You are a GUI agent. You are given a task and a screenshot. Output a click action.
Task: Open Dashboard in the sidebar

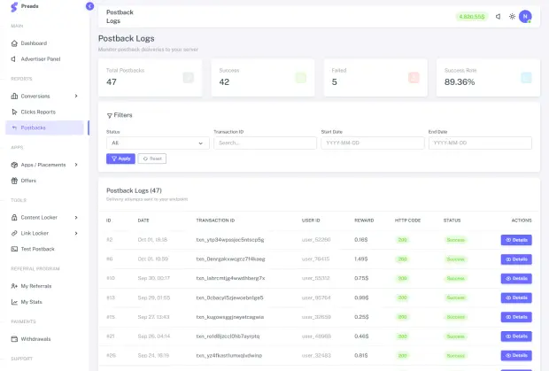(x=44, y=43)
